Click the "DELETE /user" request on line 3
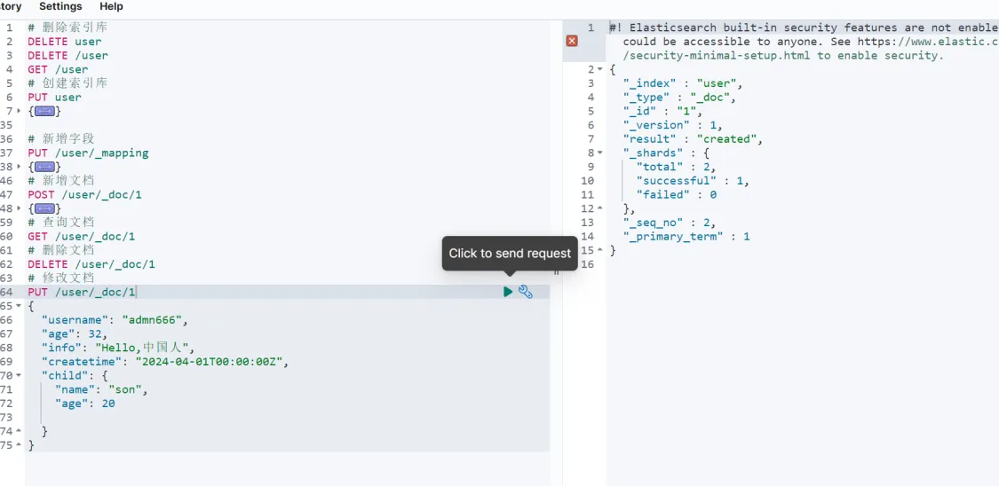Screen dimensions: 999x486 (67, 55)
